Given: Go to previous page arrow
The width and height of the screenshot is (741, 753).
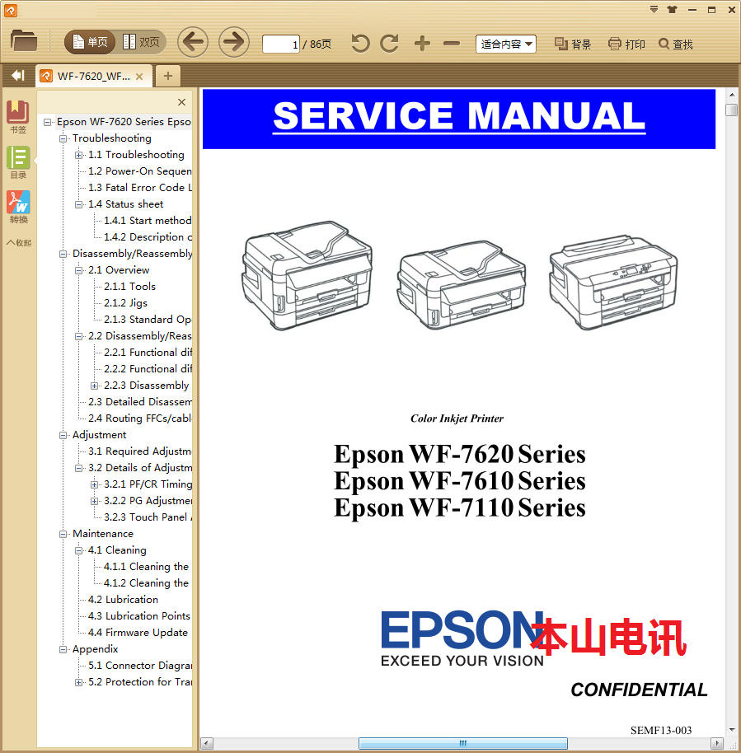Looking at the screenshot, I should (193, 42).
